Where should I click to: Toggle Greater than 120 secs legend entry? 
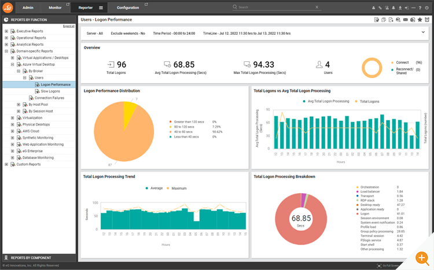(x=186, y=122)
